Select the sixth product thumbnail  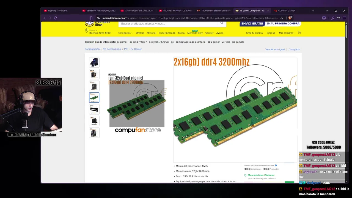coord(94,121)
